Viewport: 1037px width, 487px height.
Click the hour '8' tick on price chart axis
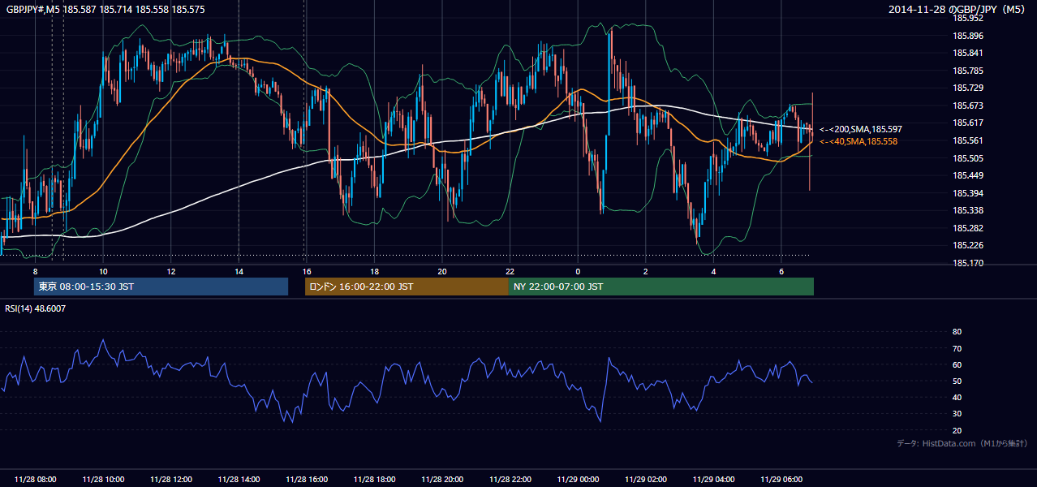[x=35, y=271]
